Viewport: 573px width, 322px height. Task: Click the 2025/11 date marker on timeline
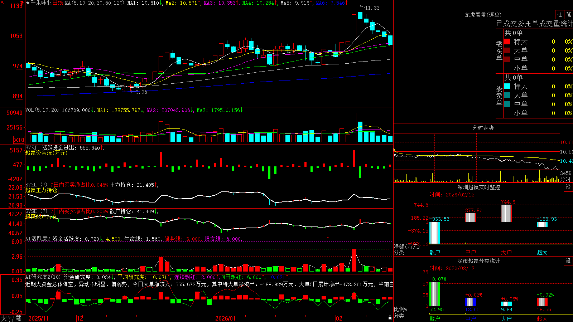38,318
